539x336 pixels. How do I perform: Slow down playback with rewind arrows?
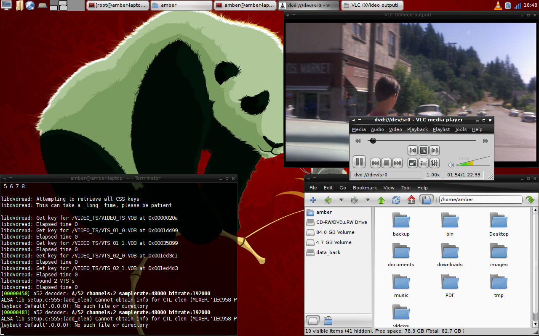pos(358,141)
